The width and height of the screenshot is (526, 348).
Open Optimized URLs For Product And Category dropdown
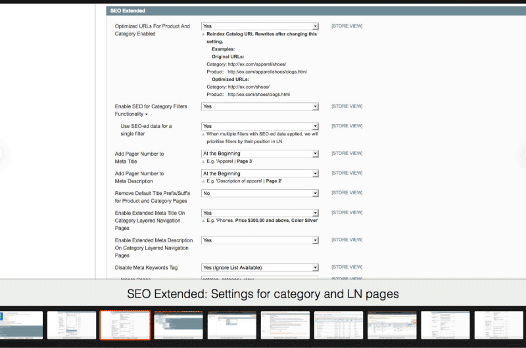260,26
